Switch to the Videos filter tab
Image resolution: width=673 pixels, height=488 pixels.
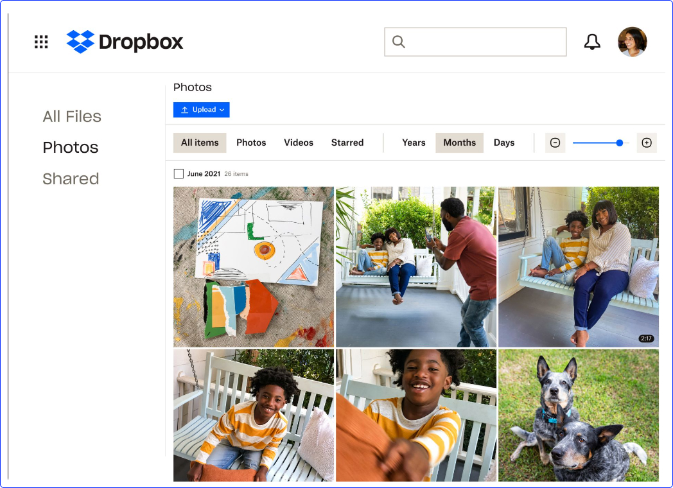[x=299, y=143]
